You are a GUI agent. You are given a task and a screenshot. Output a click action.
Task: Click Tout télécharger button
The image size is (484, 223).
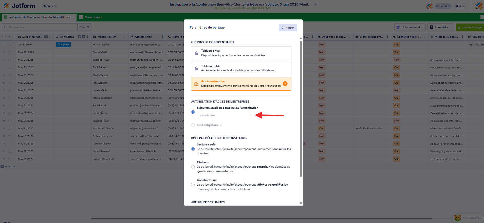(470, 27)
